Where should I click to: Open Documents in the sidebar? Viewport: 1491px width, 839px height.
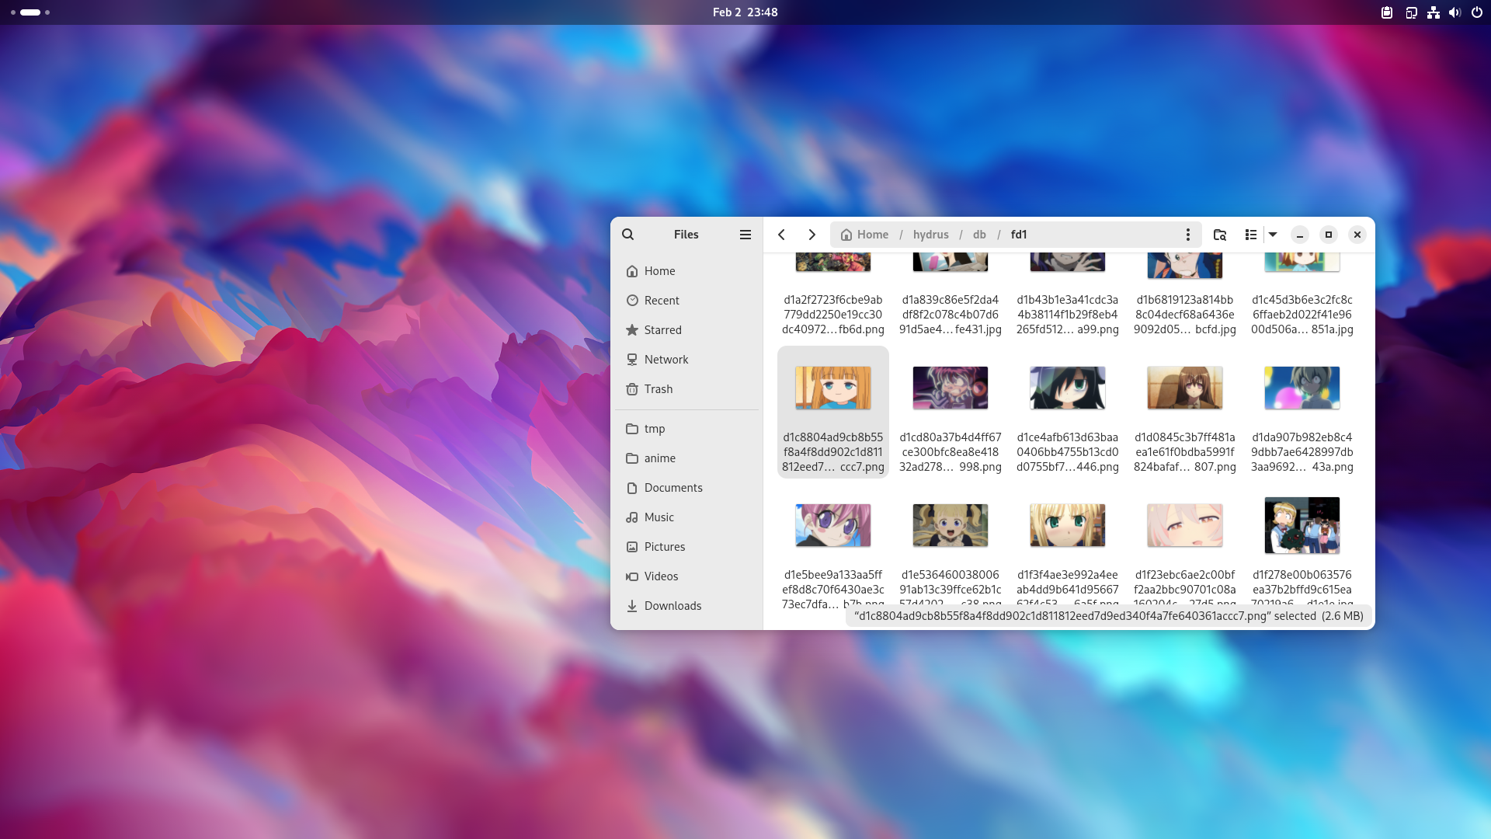(x=686, y=488)
